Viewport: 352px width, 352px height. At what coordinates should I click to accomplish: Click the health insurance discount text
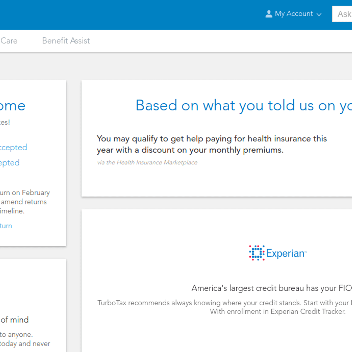tap(212, 144)
